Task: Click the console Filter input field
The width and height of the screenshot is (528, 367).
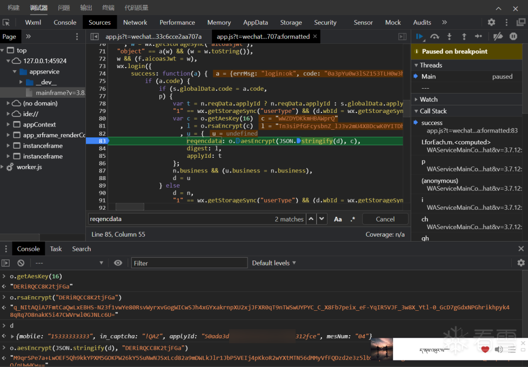Action: tap(189, 263)
